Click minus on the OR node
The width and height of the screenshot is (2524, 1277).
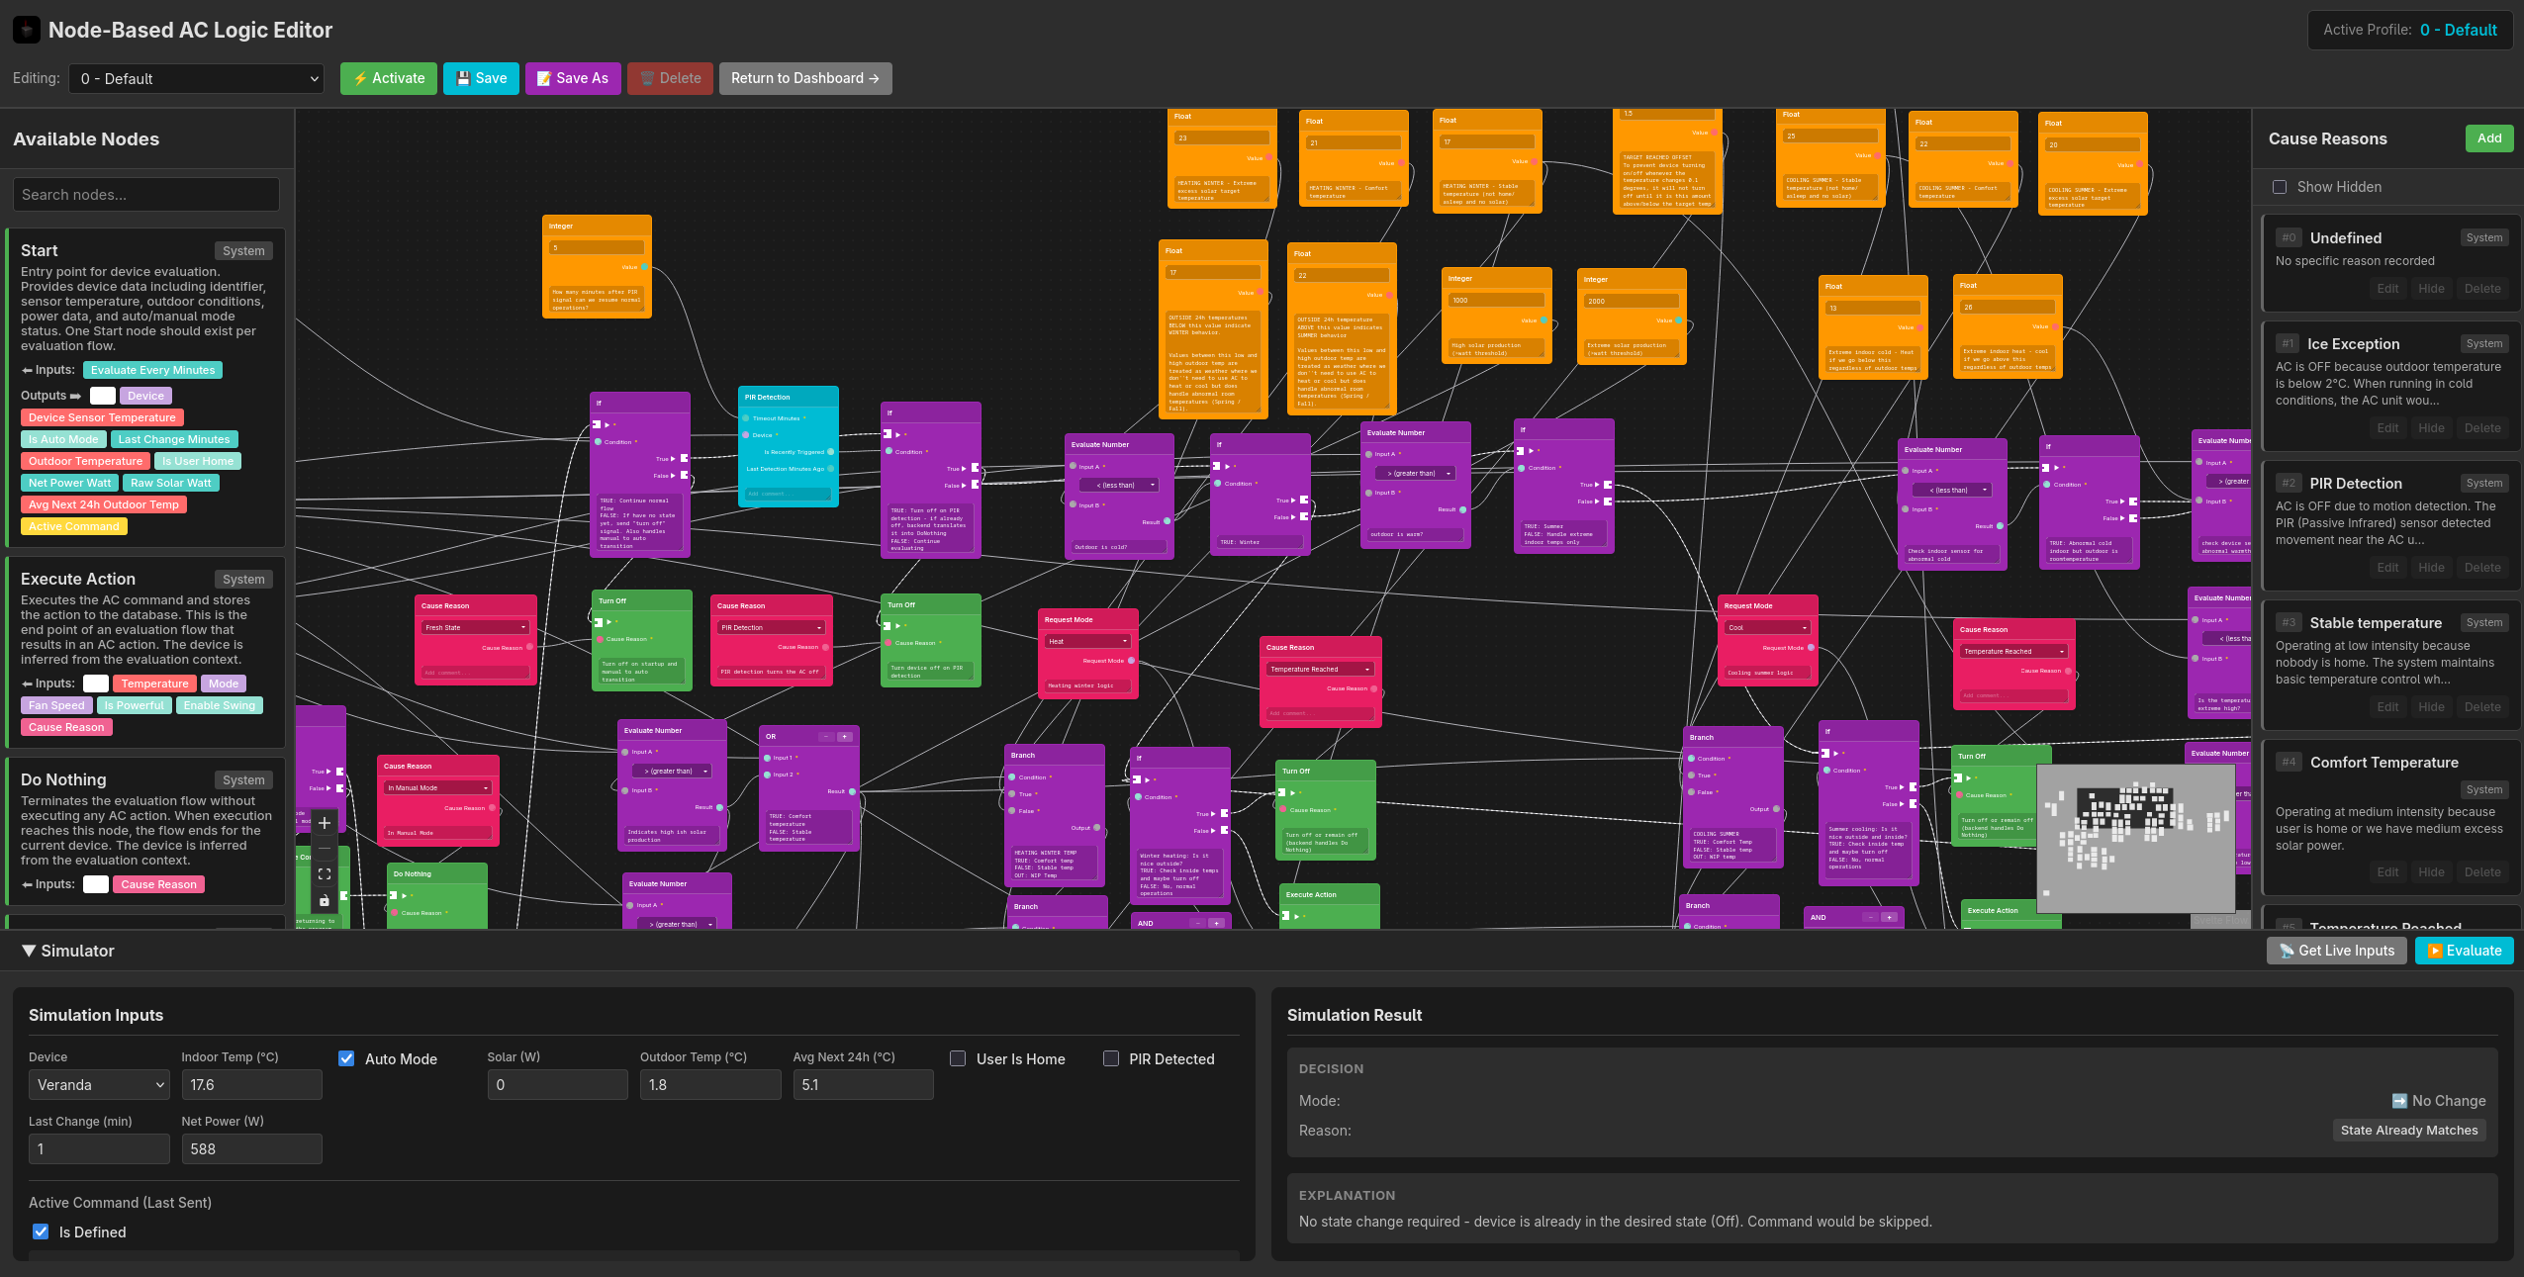tap(826, 737)
